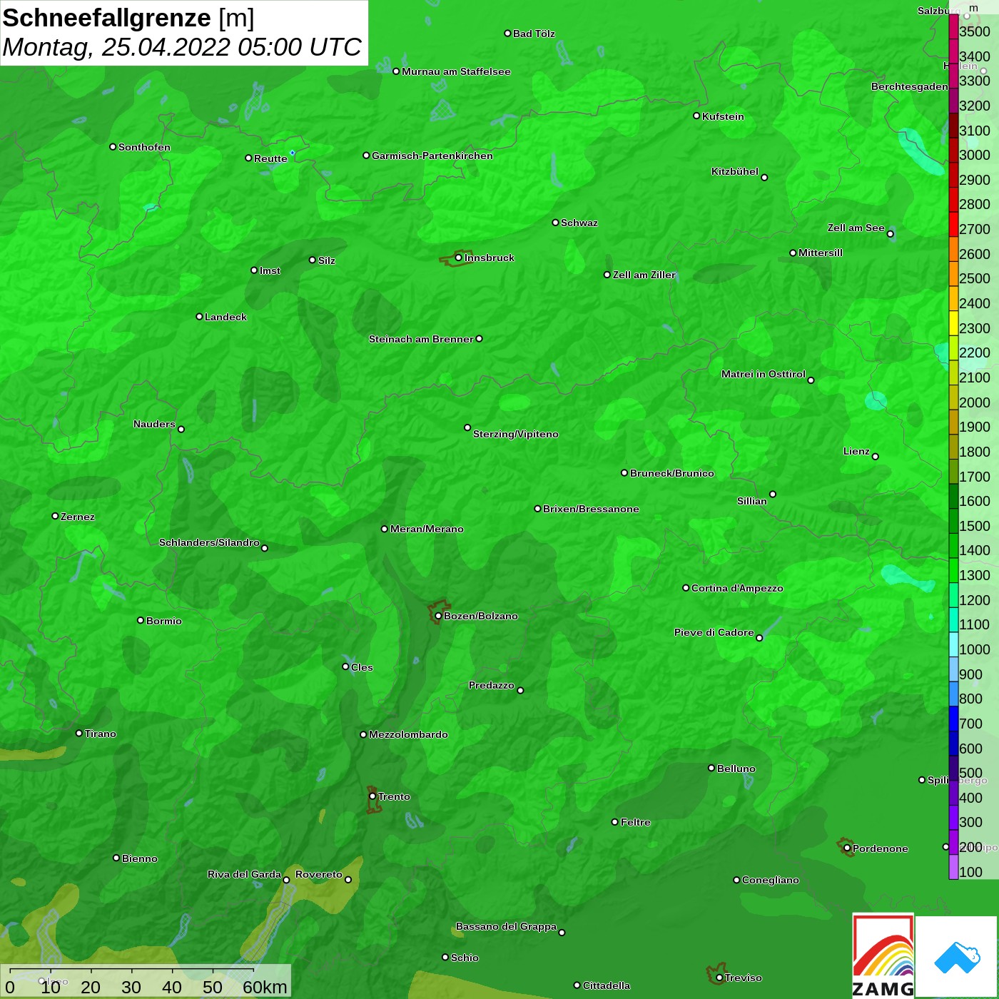
Task: Click the Schlanders/Silandro label
Action: (209, 542)
